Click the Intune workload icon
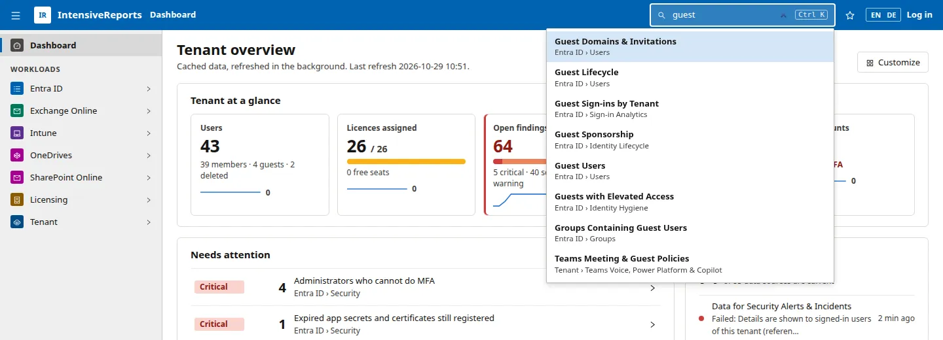Viewport: 943px width, 340px height. (x=17, y=133)
